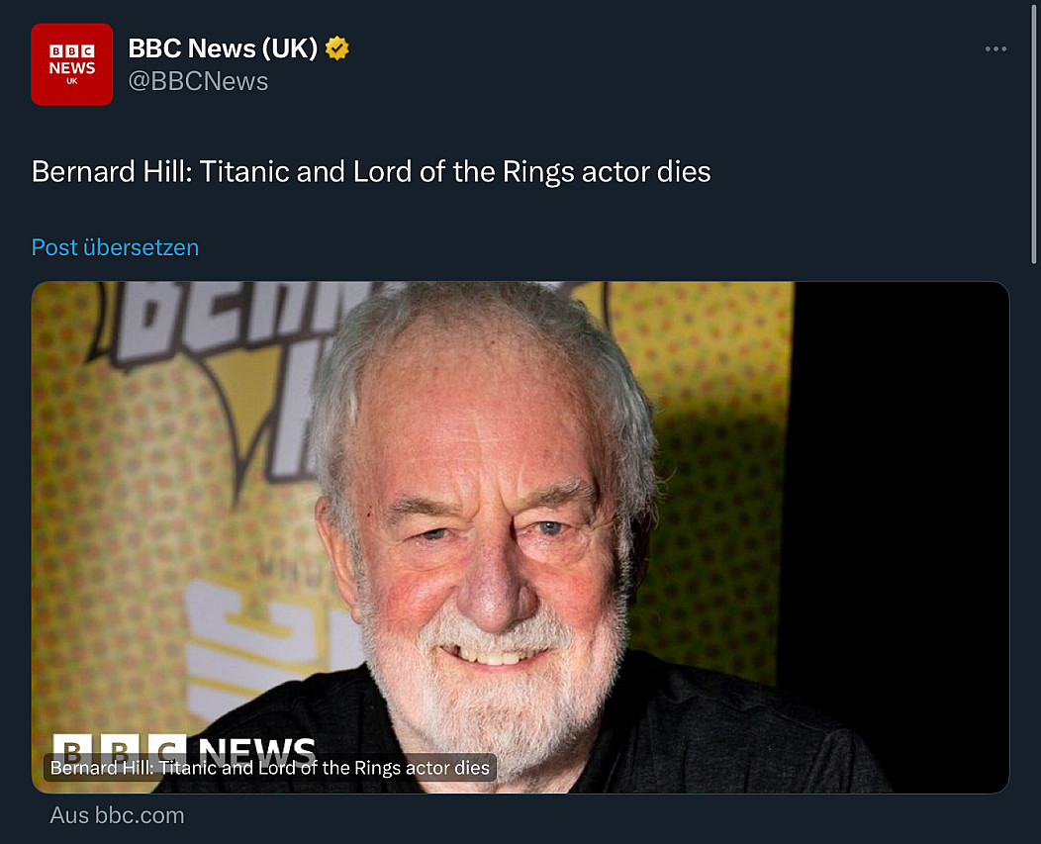Translate the post via Post übersetzen

click(115, 246)
